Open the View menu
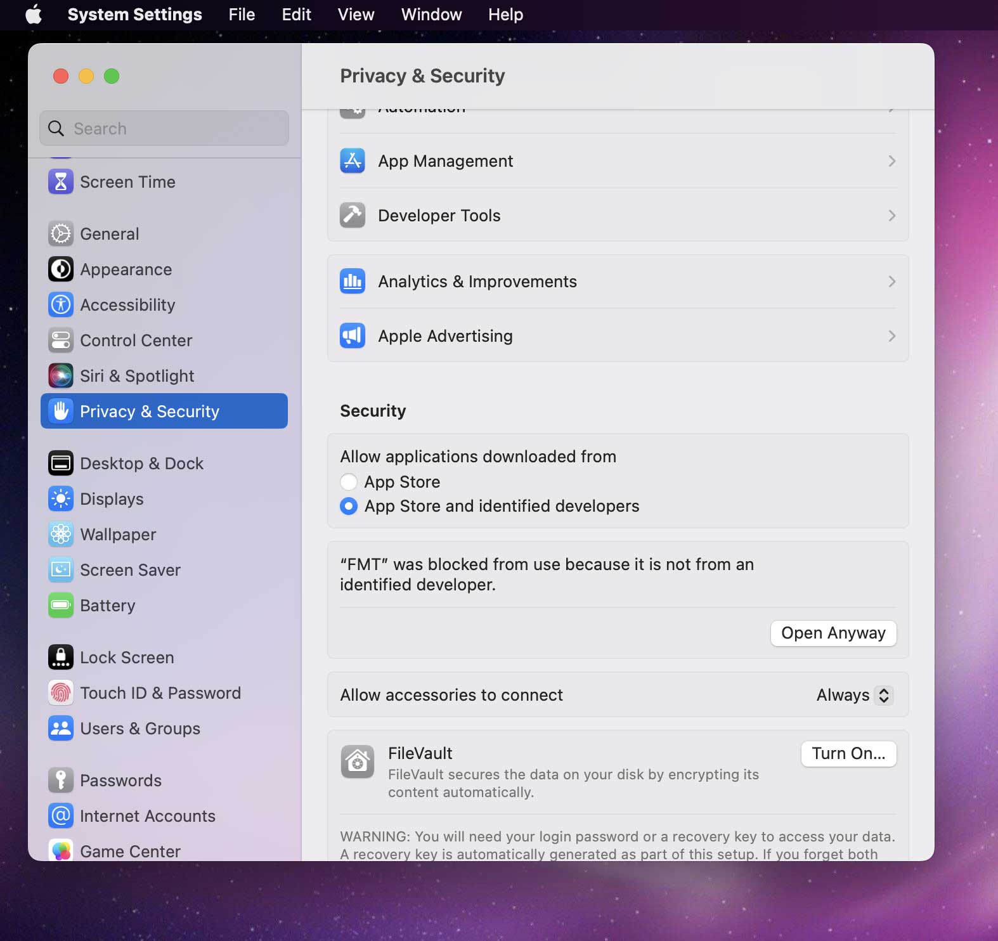The width and height of the screenshot is (998, 941). (x=356, y=15)
